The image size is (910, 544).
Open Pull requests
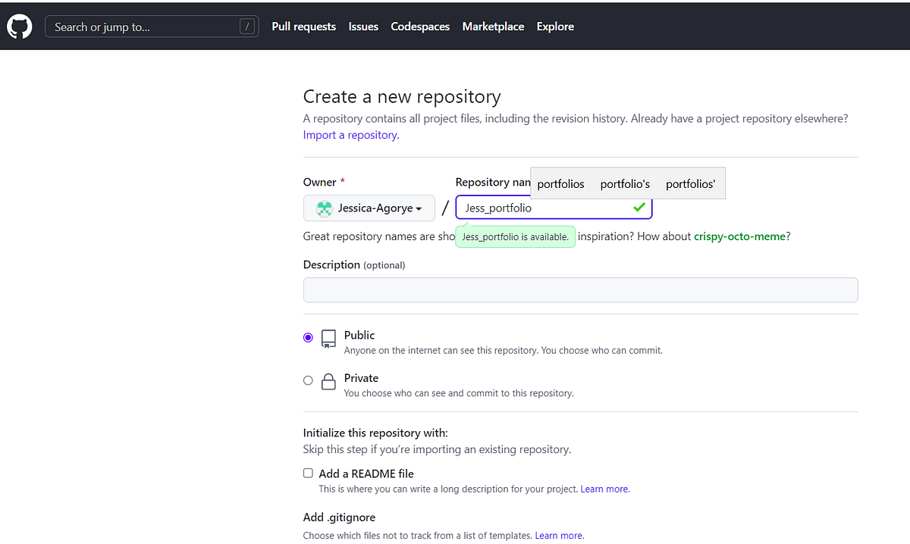click(303, 26)
